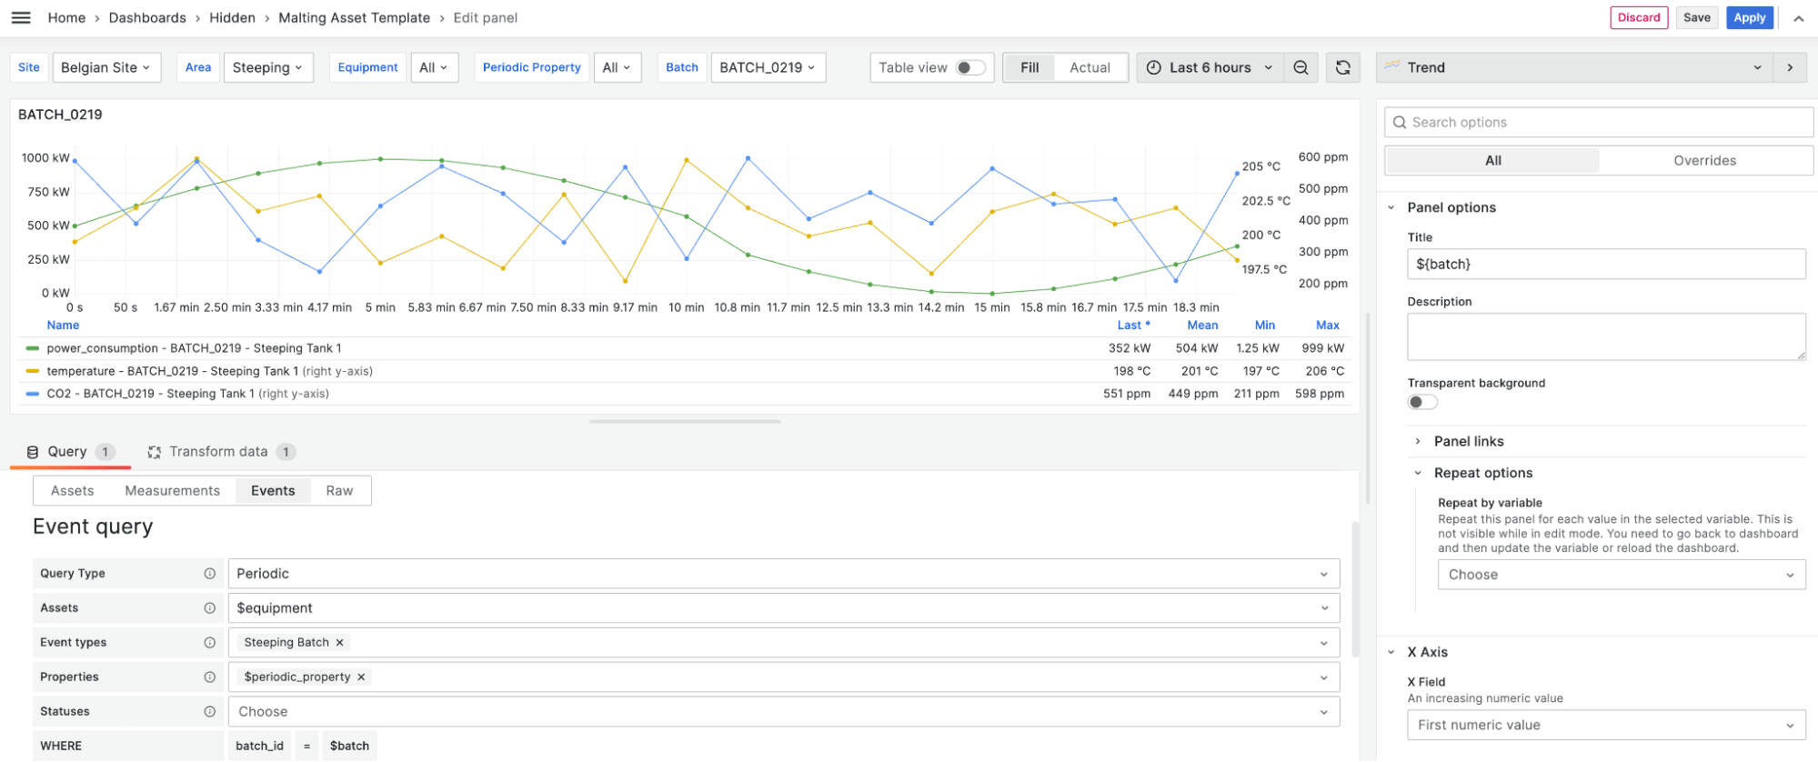Click the info icon beside Event types
This screenshot has width=1818, height=762.
(210, 643)
